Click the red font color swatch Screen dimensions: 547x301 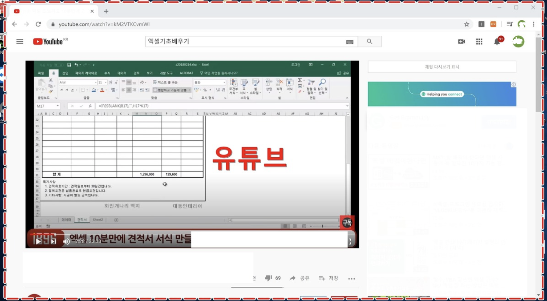pyautogui.click(x=102, y=90)
